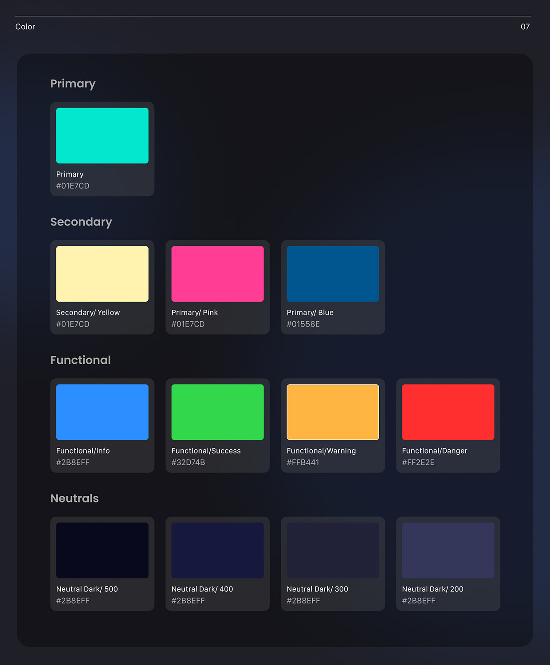Click the Secondary/ Yellow label text

coord(88,312)
